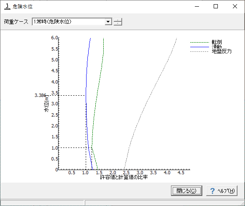This screenshot has height=206, width=245.
Task: Click the 転倒 green dashed legend line
Action: [x=199, y=42]
